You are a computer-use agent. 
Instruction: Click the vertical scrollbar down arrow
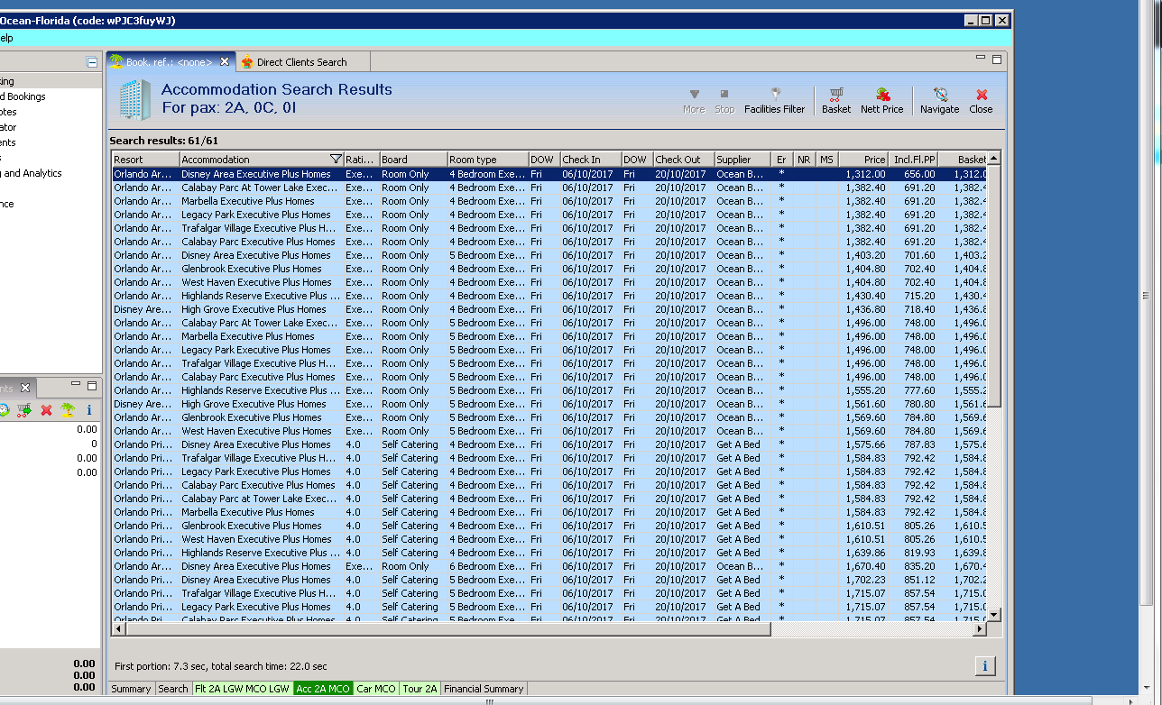click(x=994, y=615)
